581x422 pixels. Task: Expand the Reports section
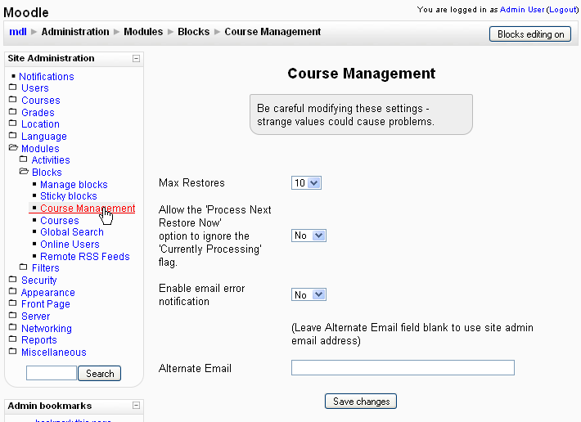coord(39,340)
